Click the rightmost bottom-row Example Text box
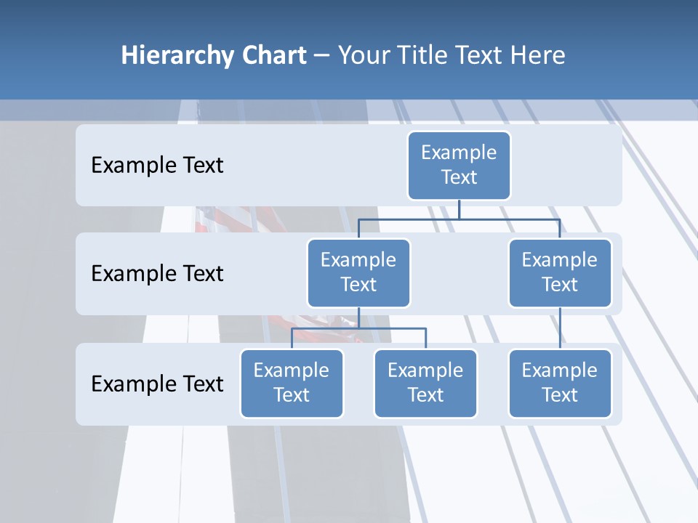The image size is (698, 523). click(560, 383)
